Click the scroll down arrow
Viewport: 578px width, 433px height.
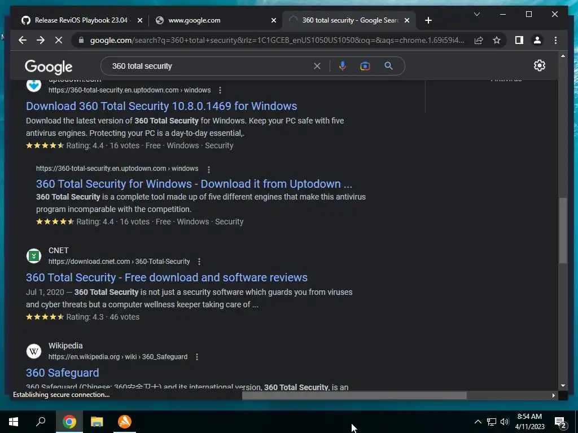click(563, 386)
